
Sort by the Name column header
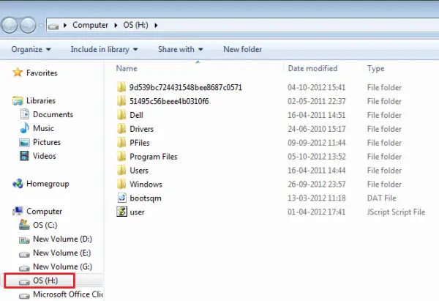point(127,68)
